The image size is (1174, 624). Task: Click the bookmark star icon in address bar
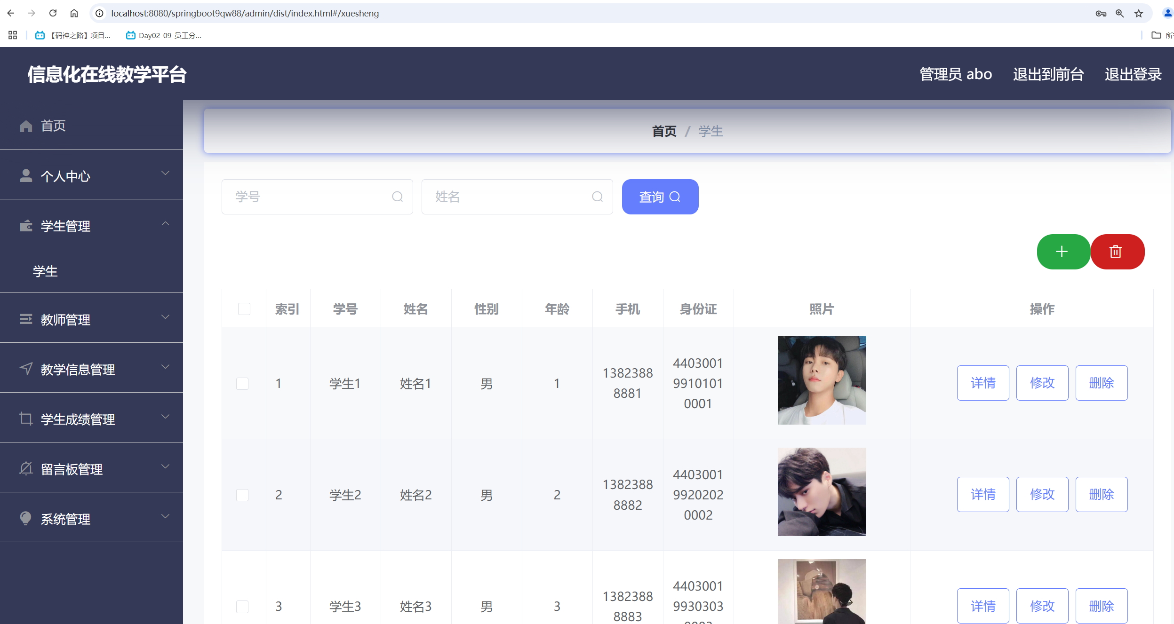coord(1138,13)
